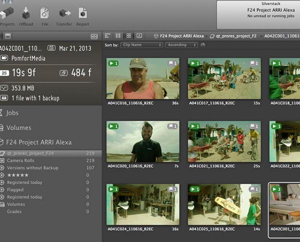Click qt_prores_project_F2 in the breadcrumb path
This screenshot has height=242, width=300.
tap(235, 36)
